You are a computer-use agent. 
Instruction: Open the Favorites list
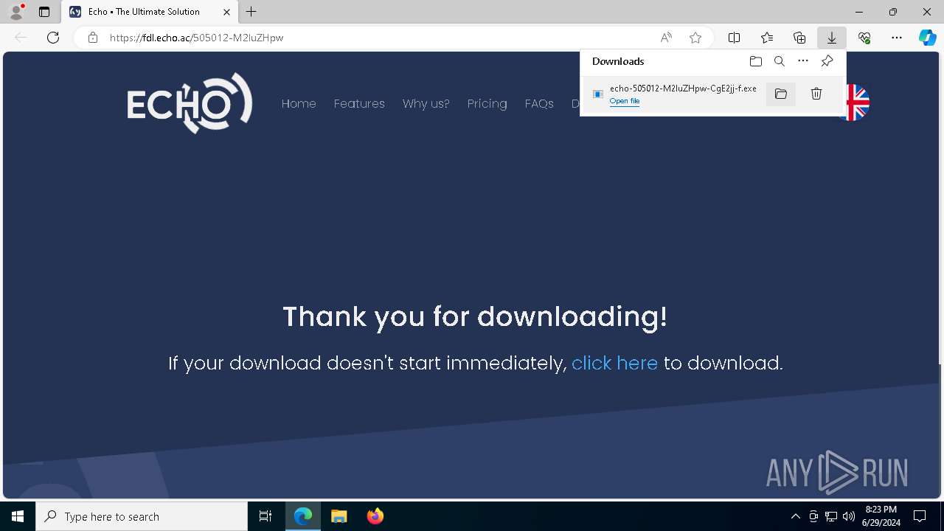point(767,38)
